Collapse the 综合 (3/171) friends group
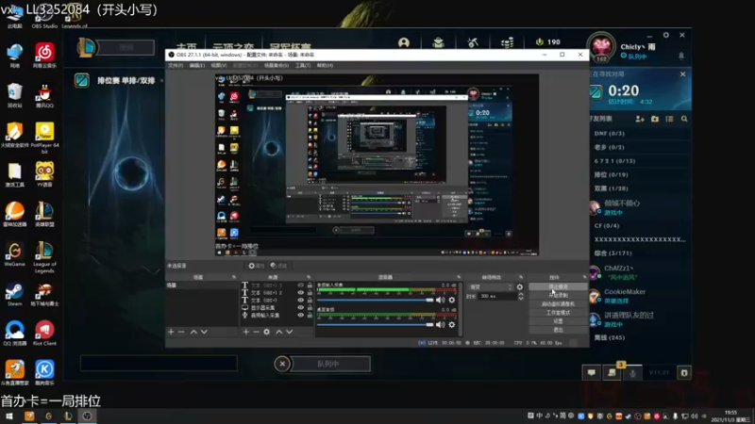Viewport: 755px width, 424px height. [x=612, y=253]
